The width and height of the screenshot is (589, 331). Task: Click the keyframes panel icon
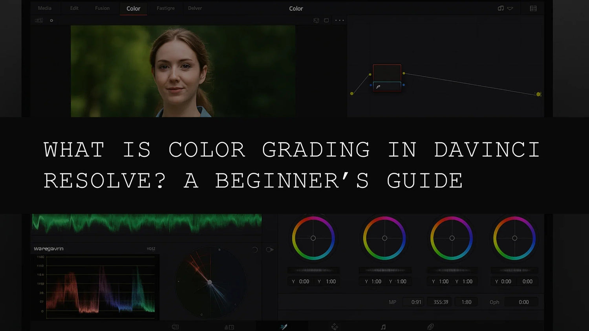click(532, 8)
